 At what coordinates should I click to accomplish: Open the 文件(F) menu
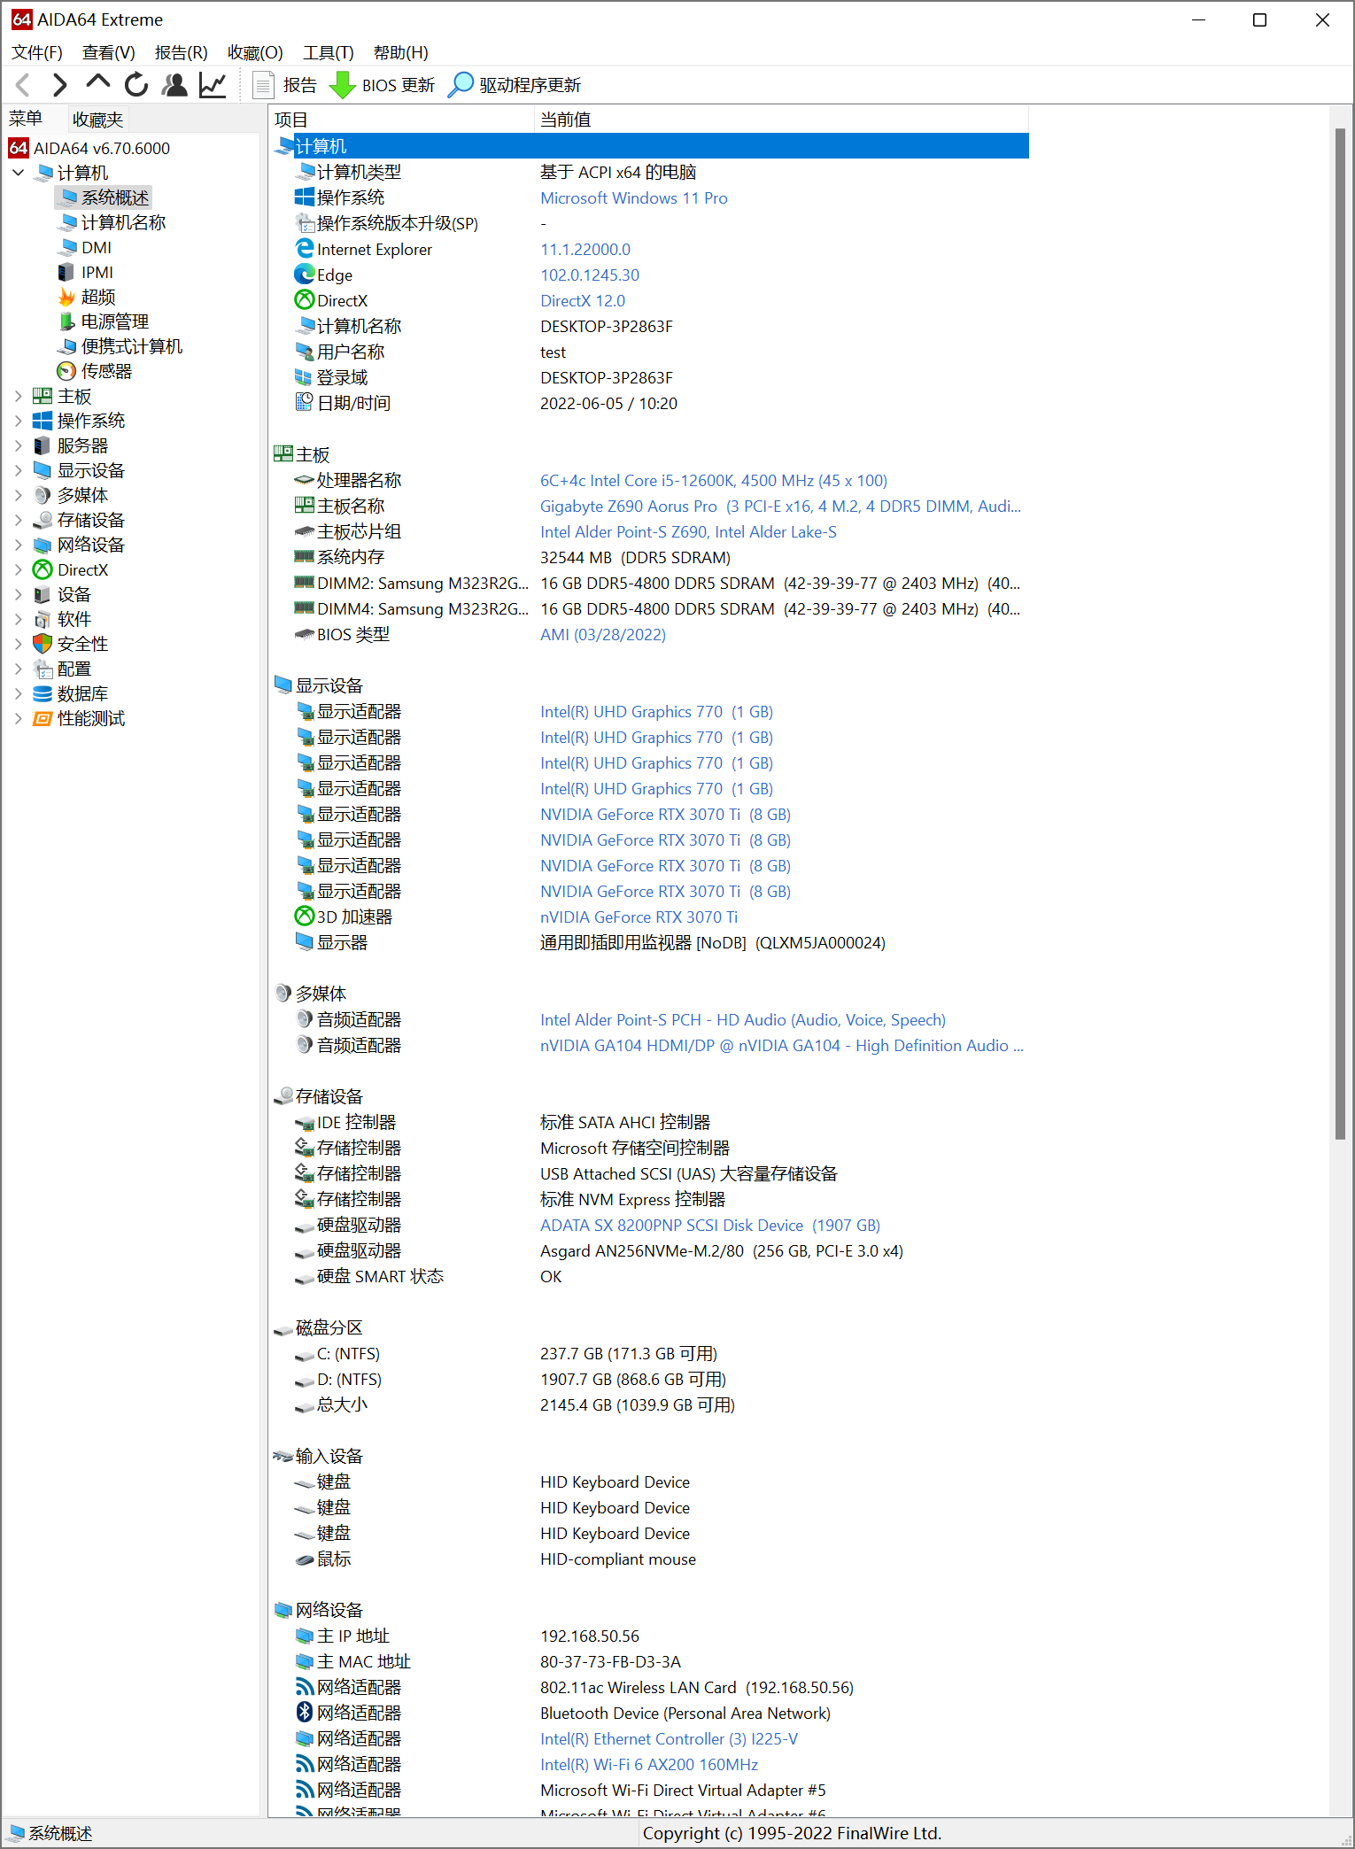37,52
